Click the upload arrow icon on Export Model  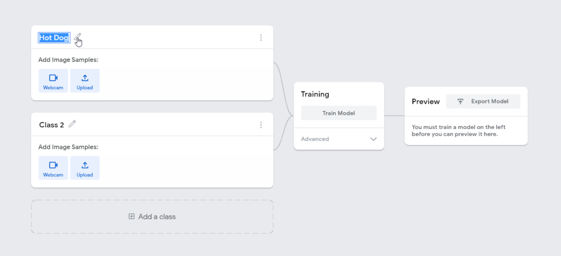click(x=460, y=101)
